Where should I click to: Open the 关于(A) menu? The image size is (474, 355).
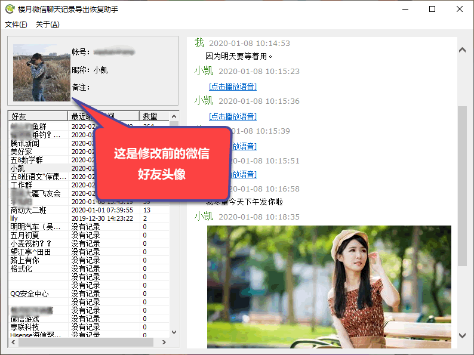[48, 24]
